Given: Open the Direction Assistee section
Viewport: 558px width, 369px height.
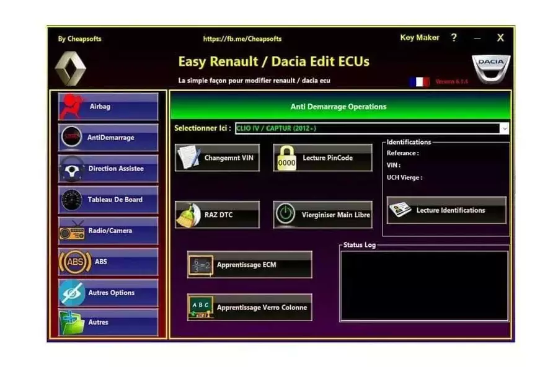Looking at the screenshot, I should coord(108,169).
